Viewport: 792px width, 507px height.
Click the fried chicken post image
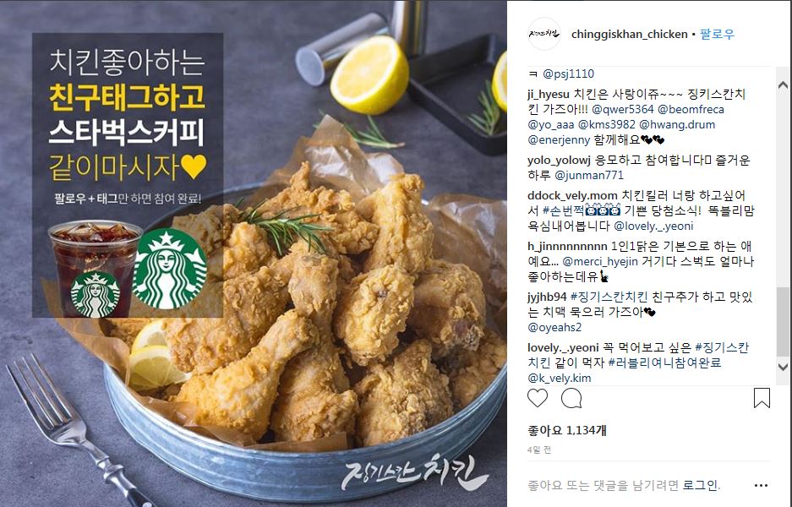coord(254,253)
